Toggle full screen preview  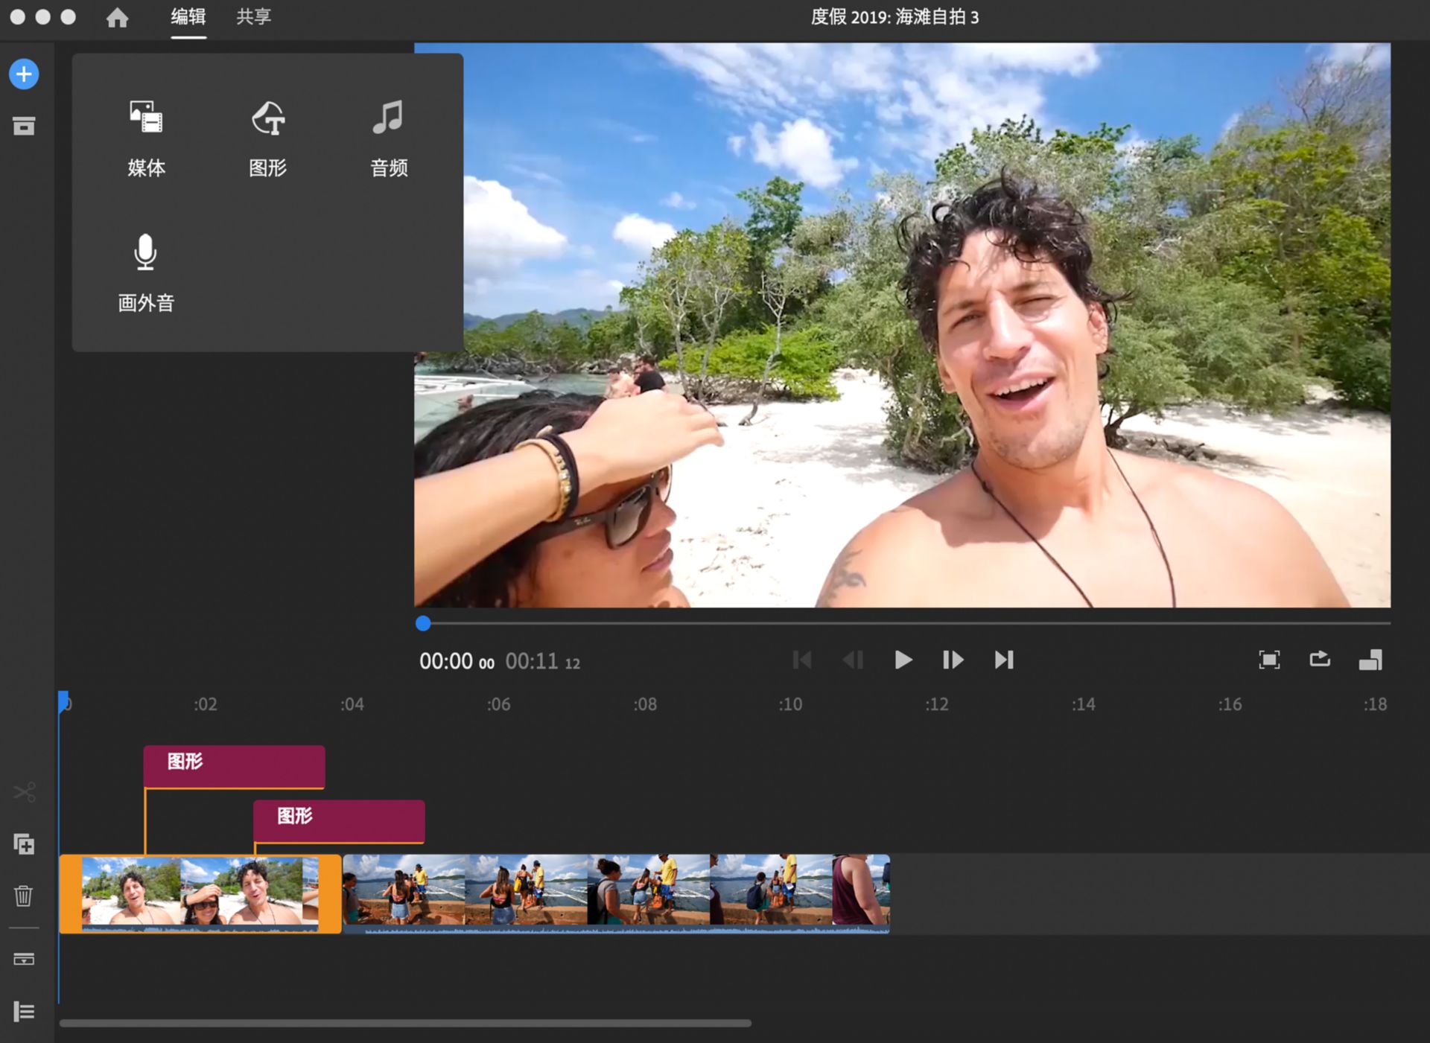tap(1269, 660)
